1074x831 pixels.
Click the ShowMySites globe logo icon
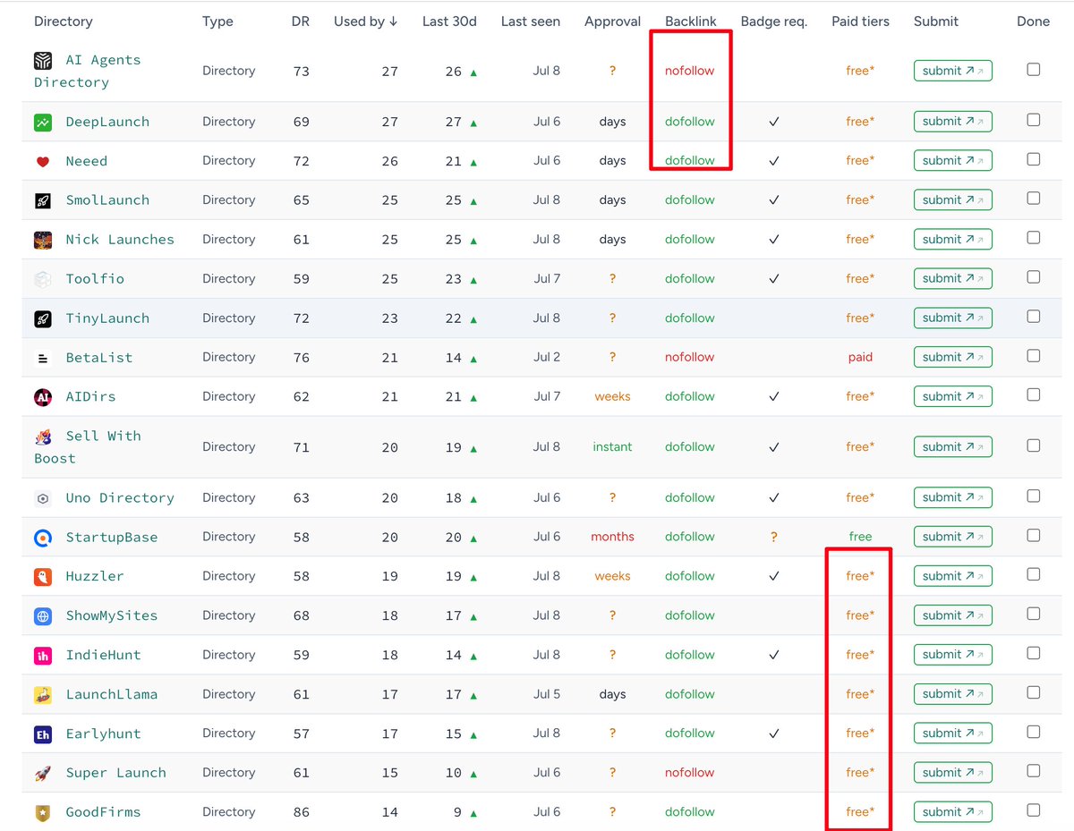pyautogui.click(x=43, y=616)
